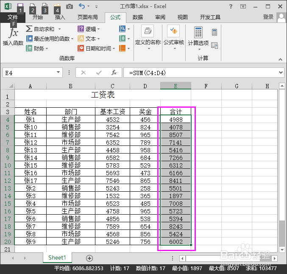Click the user account avatar icon
The width and height of the screenshot is (287, 274).
tap(281, 17)
